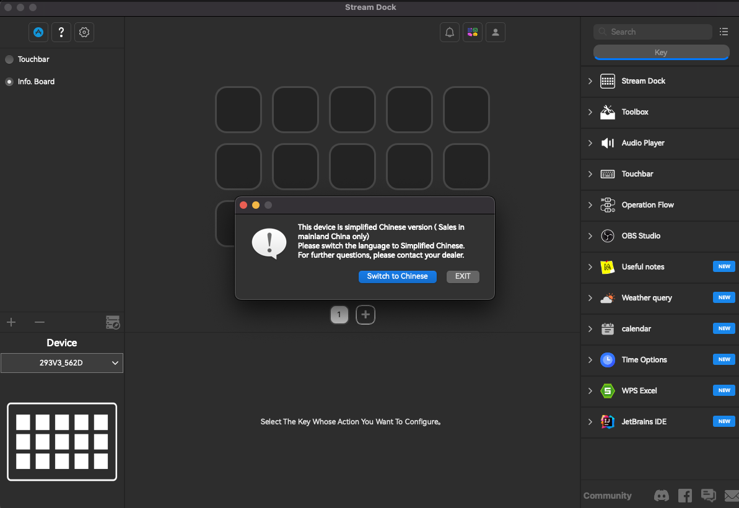Expand the OBS Studio category chevron

(590, 235)
